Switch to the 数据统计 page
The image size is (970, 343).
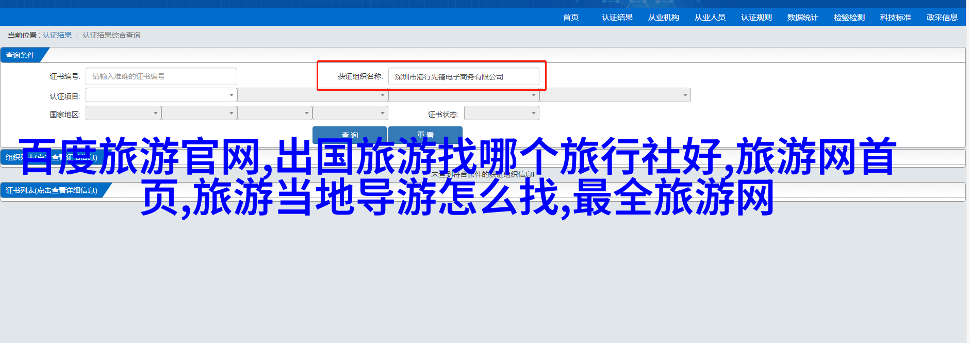[803, 18]
